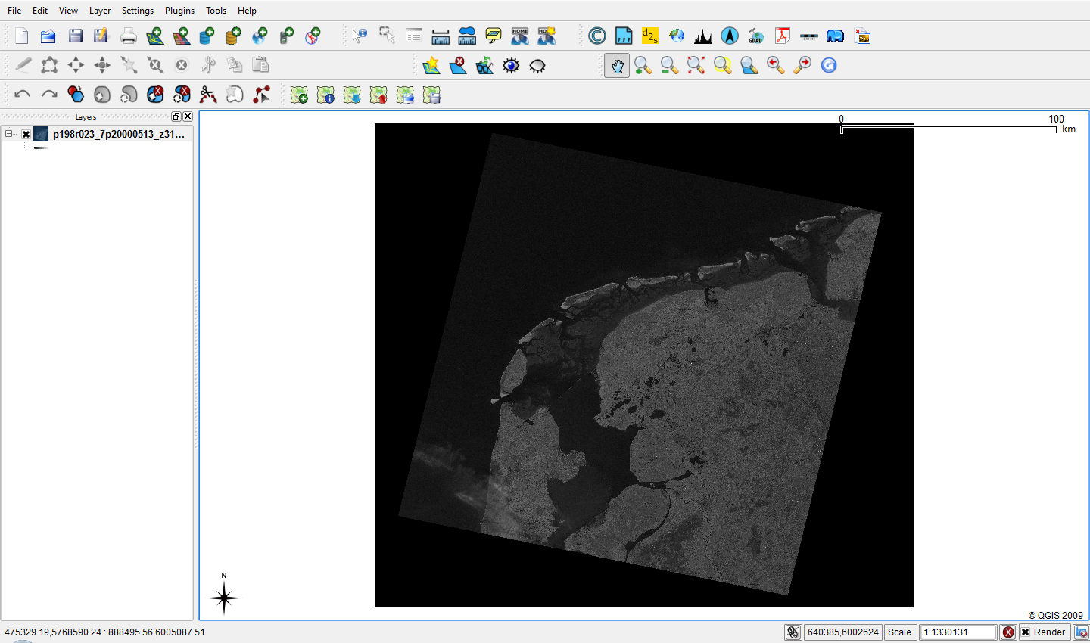Click Show All Layers eye icon

pos(512,66)
